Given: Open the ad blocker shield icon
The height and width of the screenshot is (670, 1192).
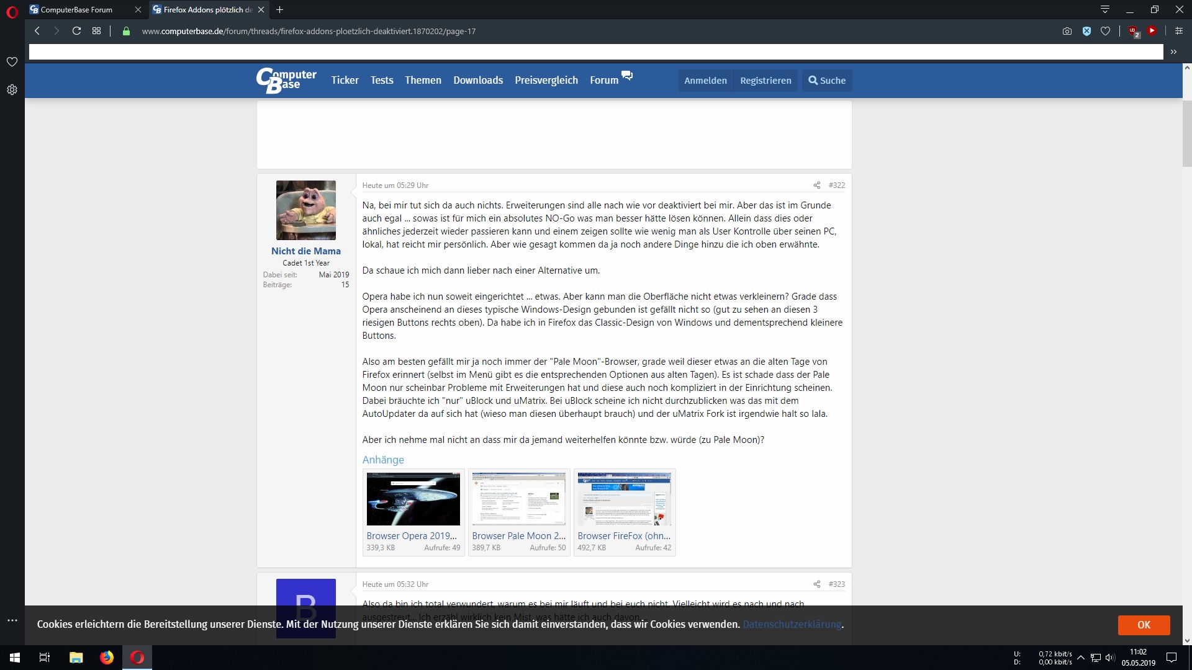Looking at the screenshot, I should (x=1086, y=31).
